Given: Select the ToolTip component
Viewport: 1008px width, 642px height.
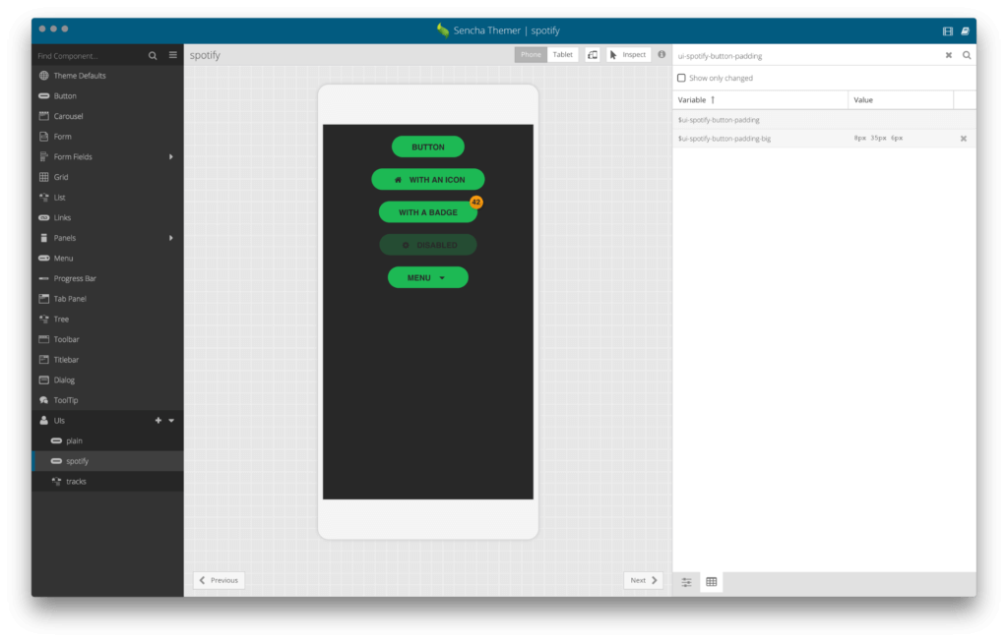Looking at the screenshot, I should (x=107, y=400).
